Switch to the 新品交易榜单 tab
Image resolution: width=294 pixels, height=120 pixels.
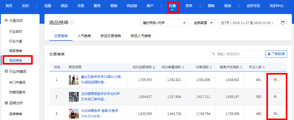[x=111, y=36]
